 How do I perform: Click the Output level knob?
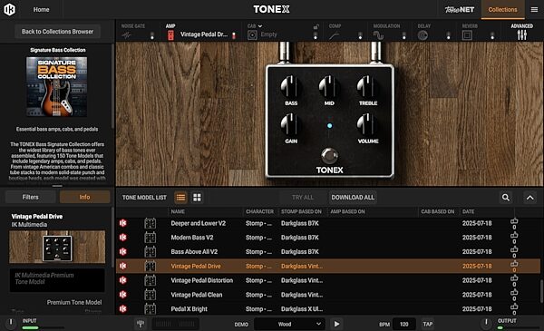(x=486, y=323)
